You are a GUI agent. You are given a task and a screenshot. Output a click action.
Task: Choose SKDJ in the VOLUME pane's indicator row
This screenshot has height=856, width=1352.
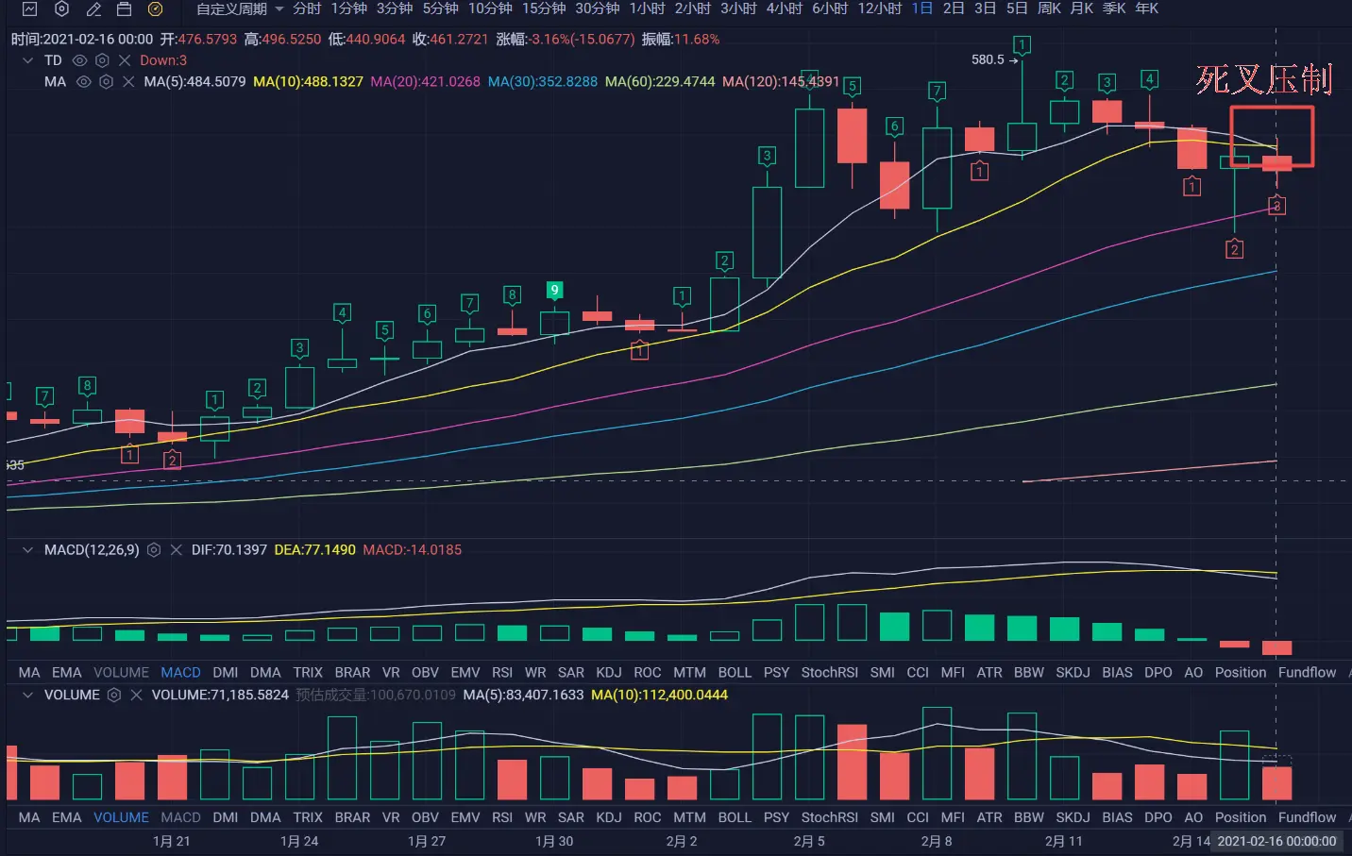click(1073, 817)
